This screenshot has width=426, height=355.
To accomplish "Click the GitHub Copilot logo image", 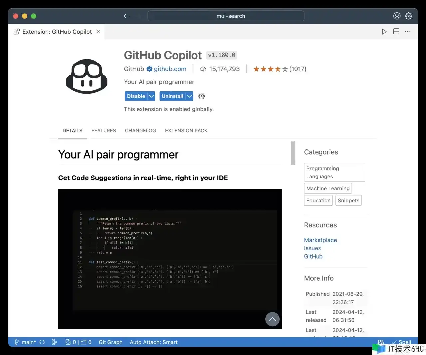I will 87,76.
